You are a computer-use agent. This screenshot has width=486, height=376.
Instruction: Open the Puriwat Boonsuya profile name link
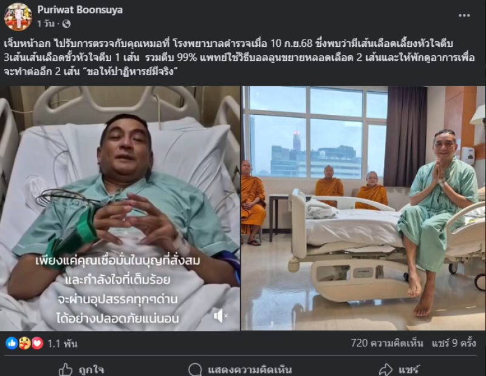click(80, 10)
